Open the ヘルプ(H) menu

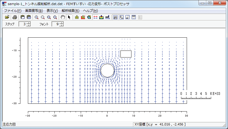(x=90, y=11)
